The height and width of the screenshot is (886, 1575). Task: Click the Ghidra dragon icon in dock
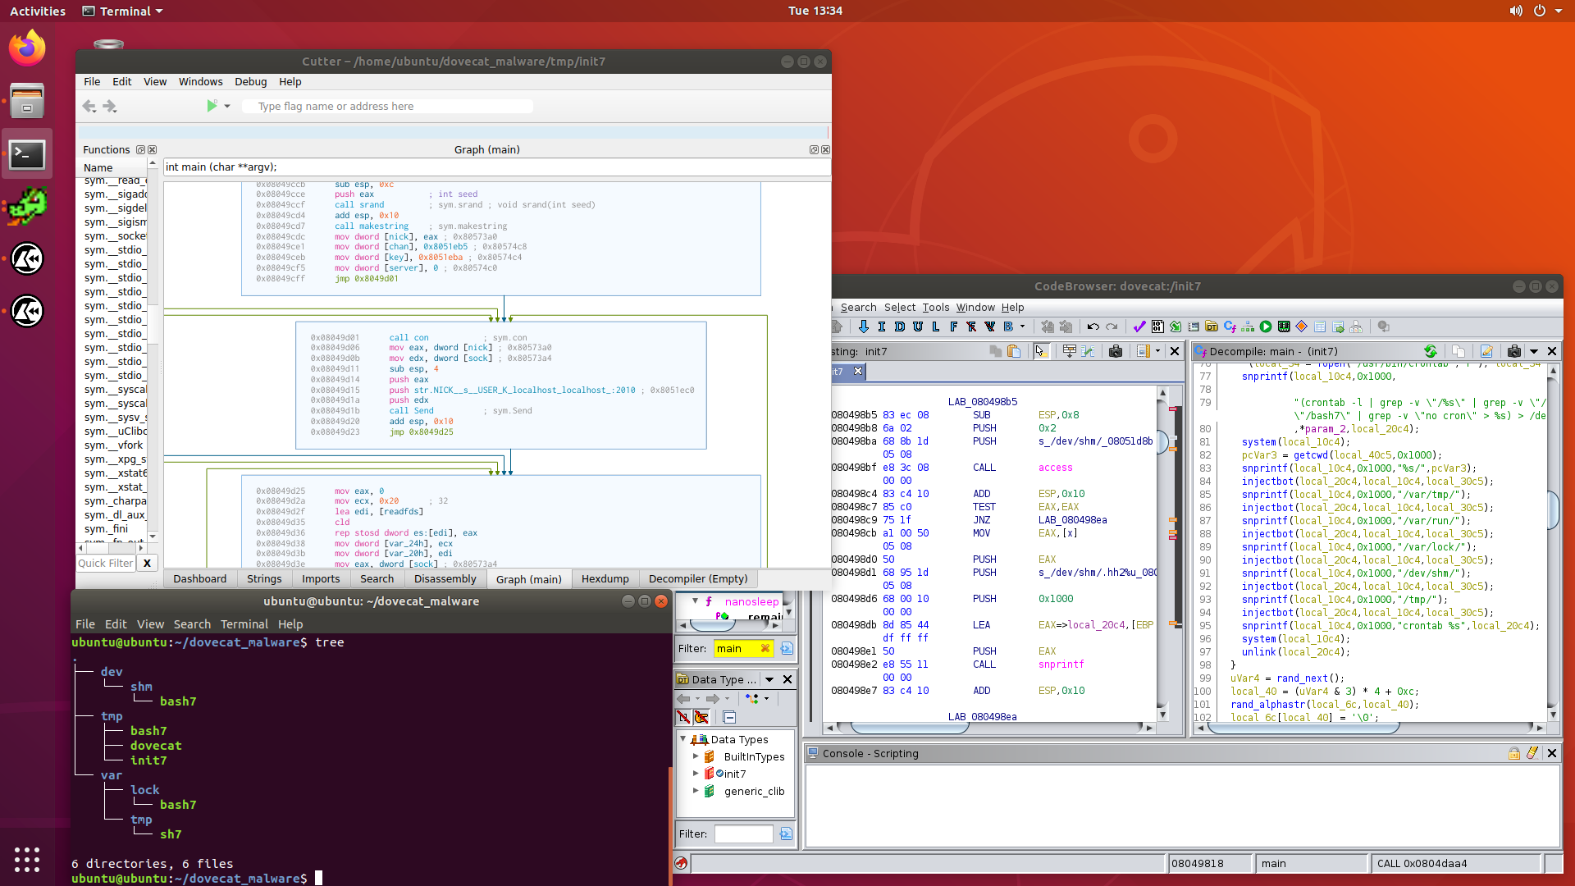pos(27,206)
